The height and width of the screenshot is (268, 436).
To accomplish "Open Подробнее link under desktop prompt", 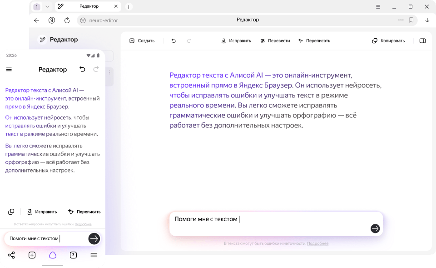I will [x=317, y=243].
